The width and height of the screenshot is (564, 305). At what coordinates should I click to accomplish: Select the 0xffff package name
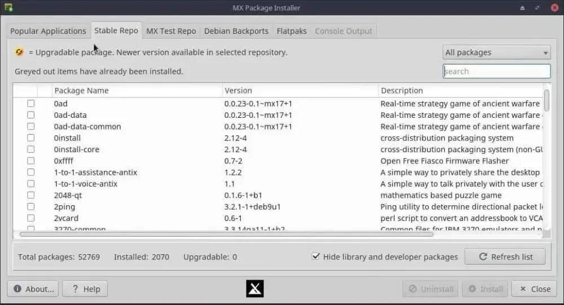coord(64,161)
